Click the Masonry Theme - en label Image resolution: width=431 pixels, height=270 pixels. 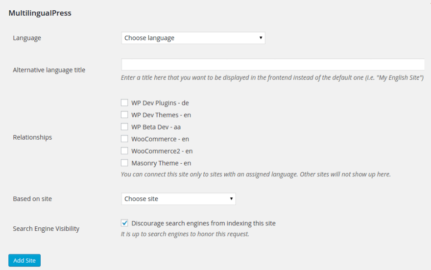tap(161, 163)
